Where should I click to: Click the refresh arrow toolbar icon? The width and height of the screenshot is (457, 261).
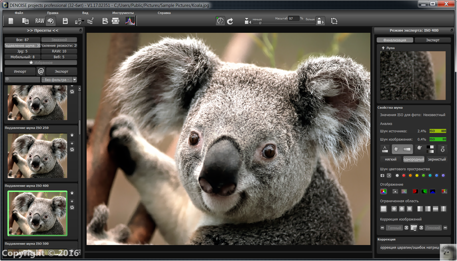[230, 21]
